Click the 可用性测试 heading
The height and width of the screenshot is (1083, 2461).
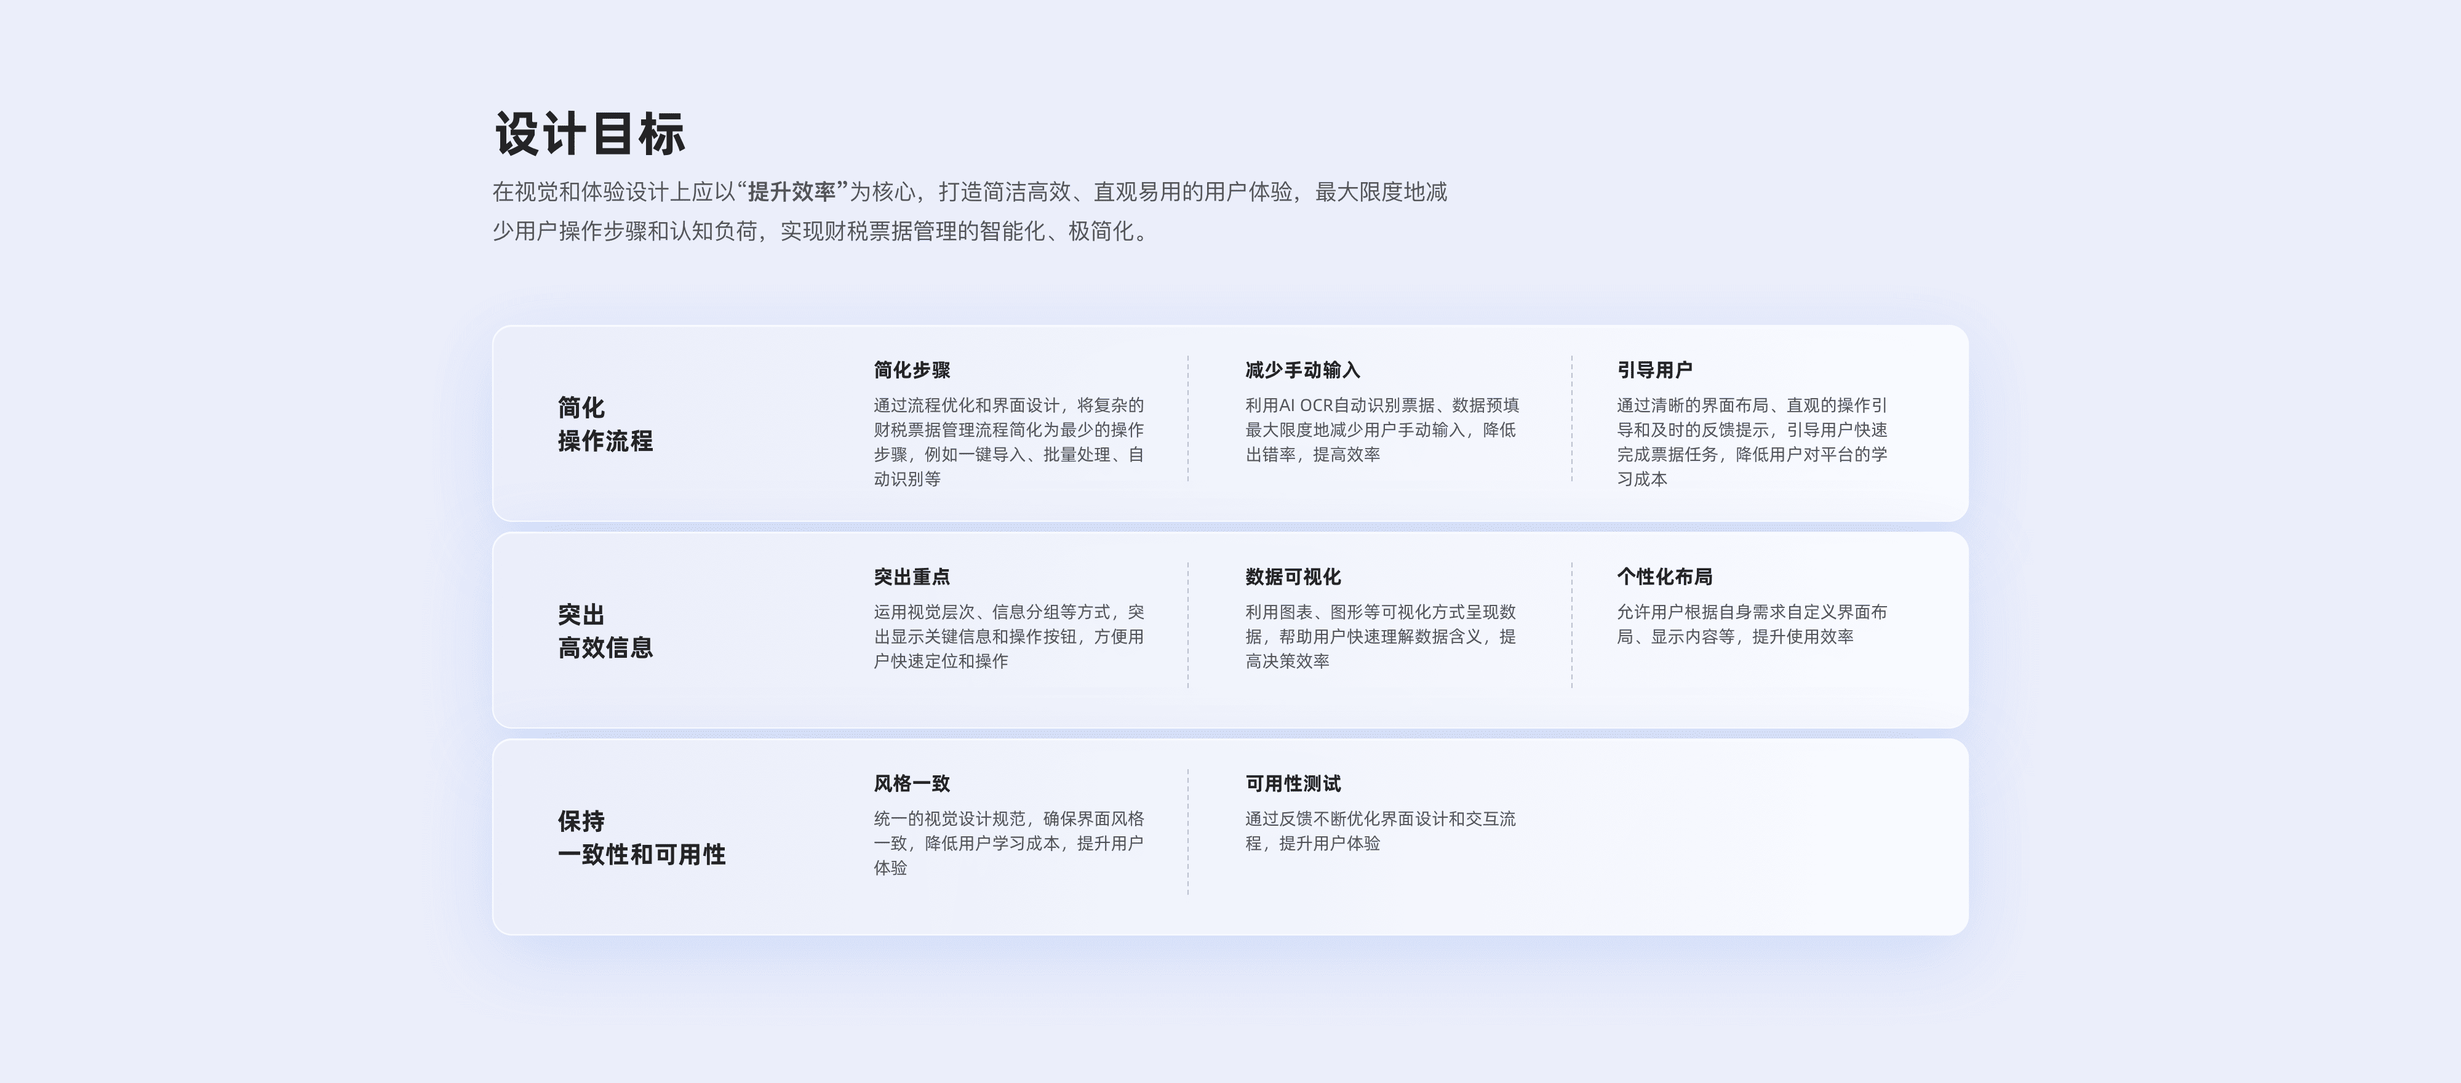tap(1293, 784)
